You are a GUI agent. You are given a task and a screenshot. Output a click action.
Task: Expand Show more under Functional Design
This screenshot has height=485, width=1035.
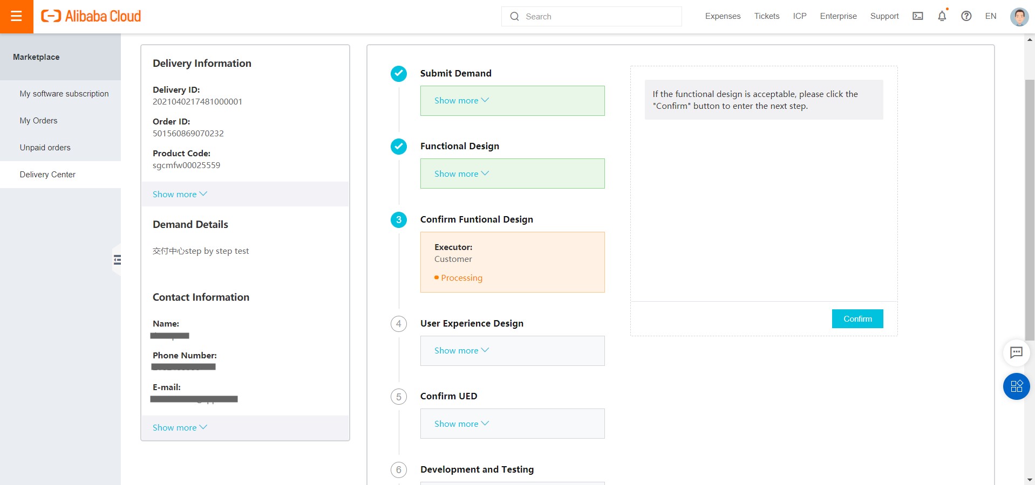[x=461, y=174]
